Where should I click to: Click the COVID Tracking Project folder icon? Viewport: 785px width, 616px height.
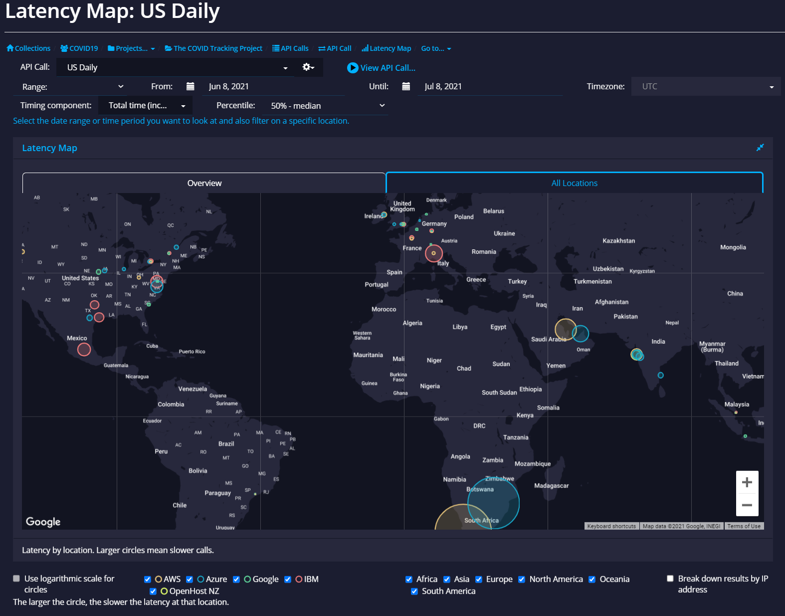click(x=169, y=48)
